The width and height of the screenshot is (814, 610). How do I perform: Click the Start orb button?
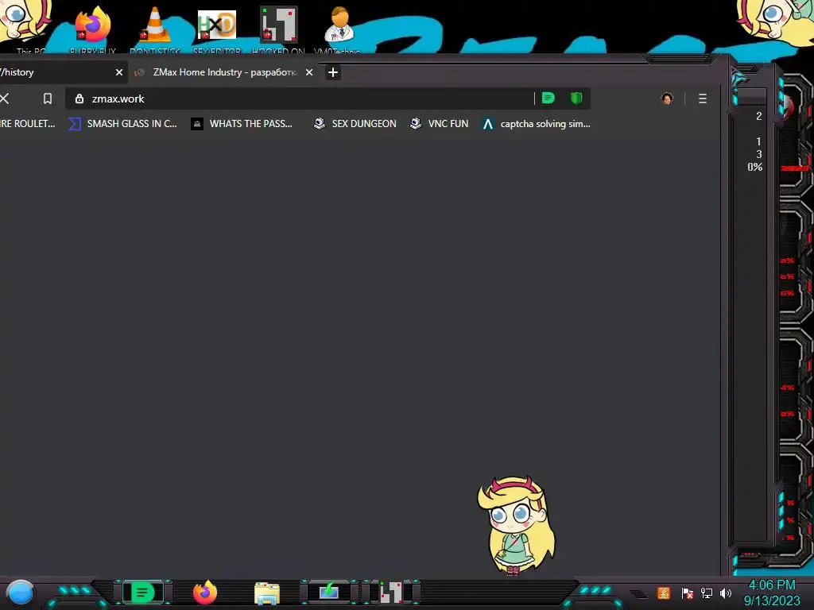[x=21, y=593]
